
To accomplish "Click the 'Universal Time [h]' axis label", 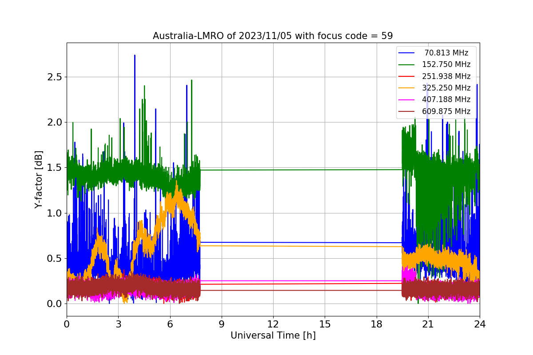I will (273, 336).
